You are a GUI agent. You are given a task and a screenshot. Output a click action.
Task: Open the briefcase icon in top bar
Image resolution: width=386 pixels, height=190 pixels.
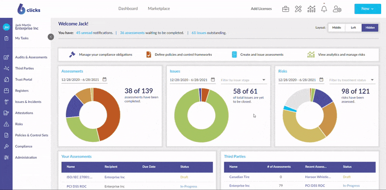coord(286,9)
